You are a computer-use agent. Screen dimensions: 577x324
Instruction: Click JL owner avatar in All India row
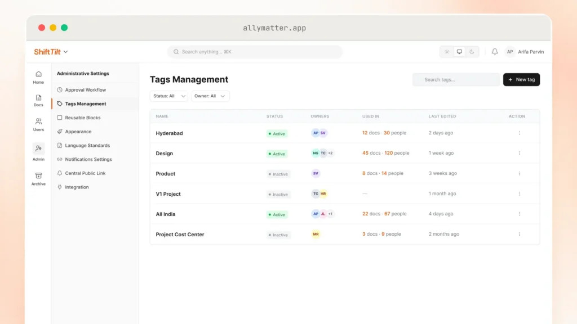(323, 214)
